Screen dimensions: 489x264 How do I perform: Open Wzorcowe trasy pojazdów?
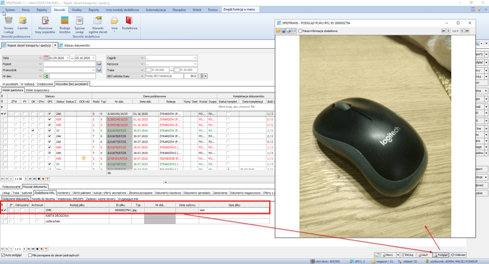[x=46, y=23]
